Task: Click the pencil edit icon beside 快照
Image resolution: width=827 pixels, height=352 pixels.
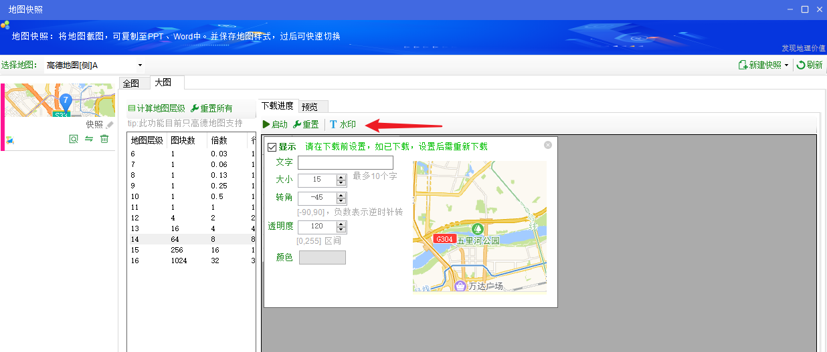Action: (110, 125)
